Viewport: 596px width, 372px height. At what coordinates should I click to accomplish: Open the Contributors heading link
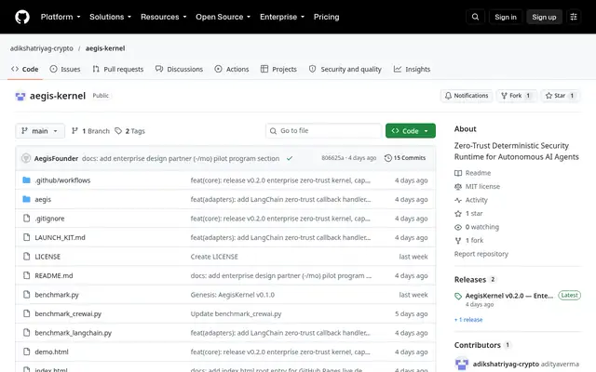pyautogui.click(x=478, y=345)
